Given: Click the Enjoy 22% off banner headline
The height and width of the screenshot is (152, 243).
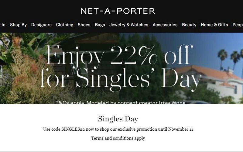Looking at the screenshot, I should pos(120,55).
